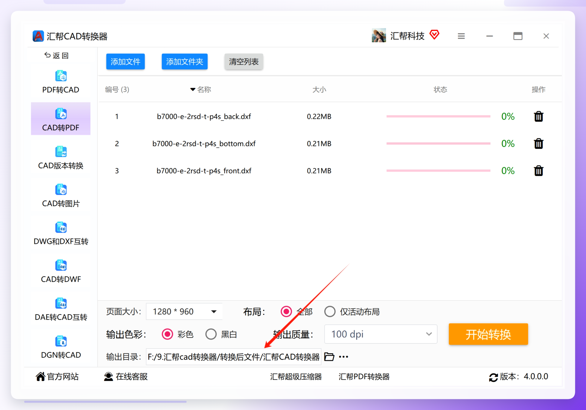Viewport: 586px width, 410px height.
Task: Click the 汇帮科技 account name
Action: click(407, 36)
